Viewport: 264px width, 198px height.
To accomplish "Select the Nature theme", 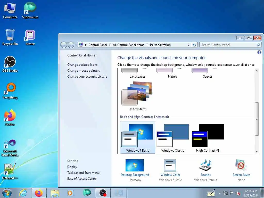I will pos(173,73).
